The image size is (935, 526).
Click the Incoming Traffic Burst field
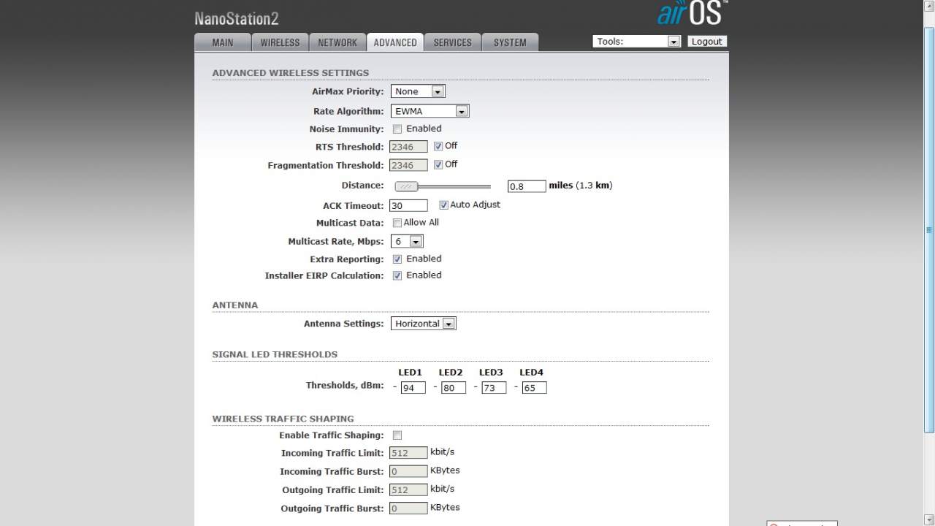click(x=408, y=472)
